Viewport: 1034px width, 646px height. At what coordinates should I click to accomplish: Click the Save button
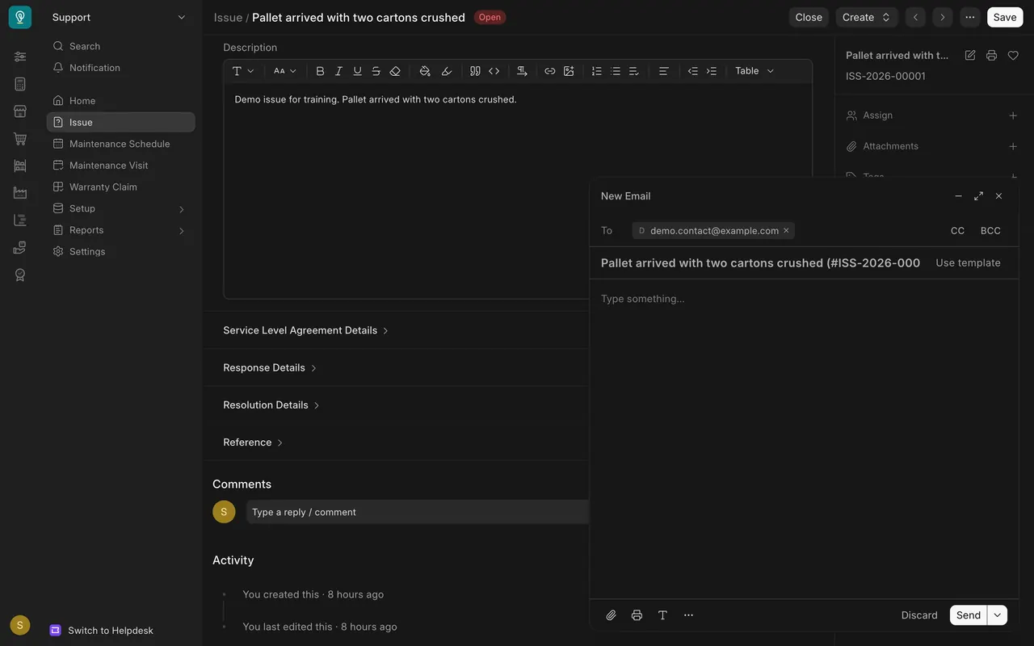coord(1005,17)
